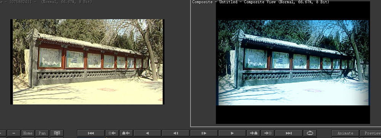
Task: Step back one frame
Action: click(x=176, y=133)
